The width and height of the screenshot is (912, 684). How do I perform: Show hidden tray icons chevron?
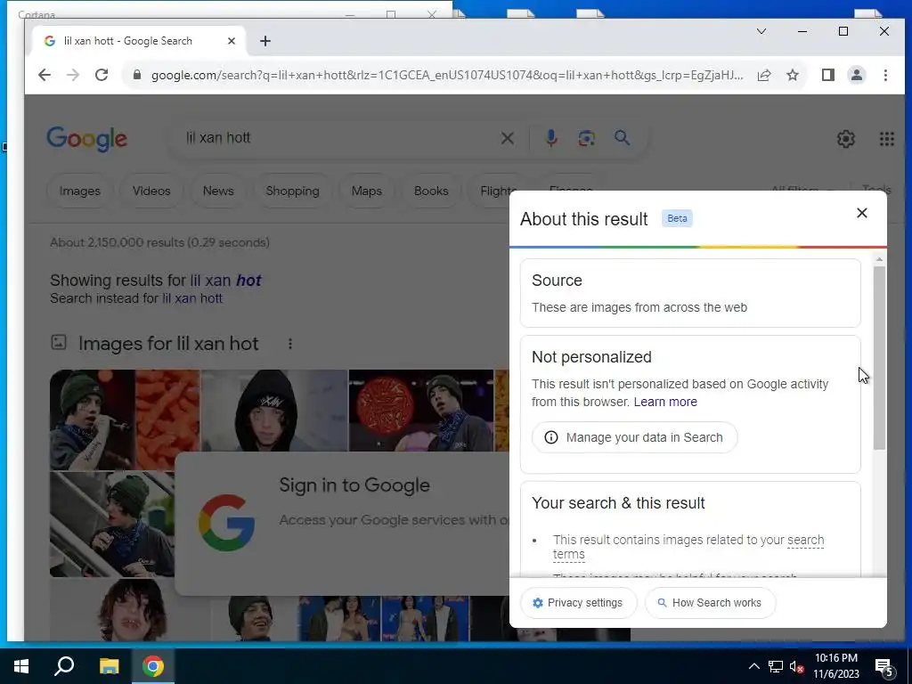pyautogui.click(x=753, y=666)
